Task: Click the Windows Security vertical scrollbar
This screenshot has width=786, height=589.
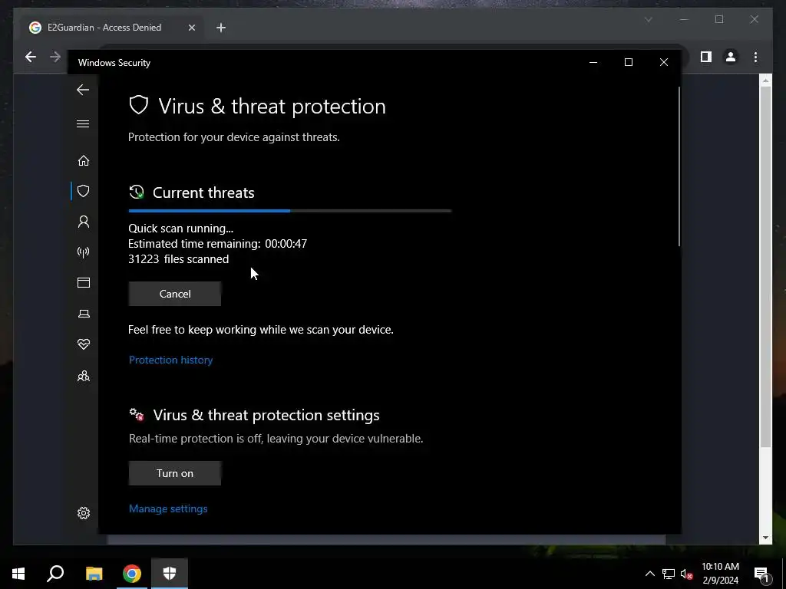Action: [679, 166]
